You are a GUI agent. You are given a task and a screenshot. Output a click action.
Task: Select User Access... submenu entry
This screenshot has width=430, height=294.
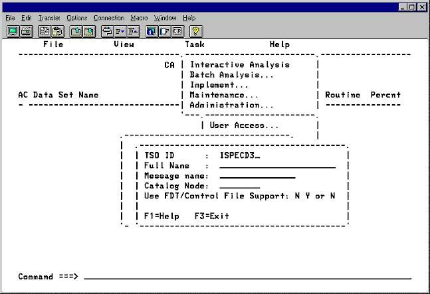244,125
